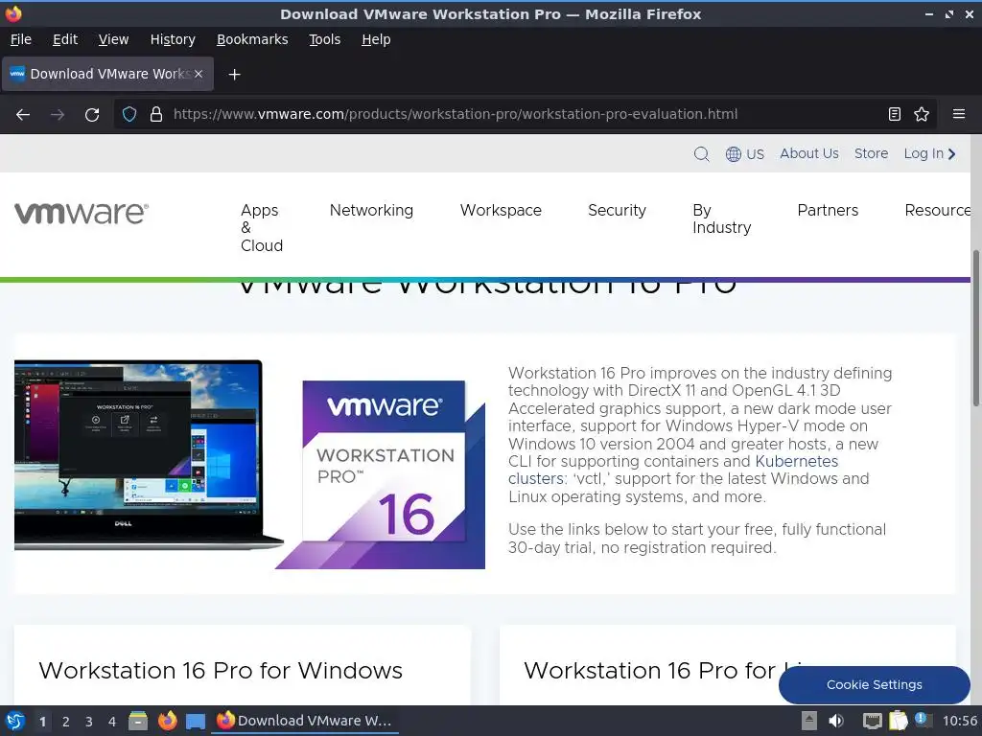Open the taskbar start menu icon
This screenshot has height=736, width=982.
(x=15, y=721)
